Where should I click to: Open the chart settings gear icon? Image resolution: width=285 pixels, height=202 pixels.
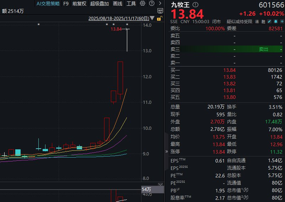click(142, 3)
